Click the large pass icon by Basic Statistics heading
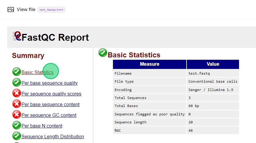 point(103,53)
